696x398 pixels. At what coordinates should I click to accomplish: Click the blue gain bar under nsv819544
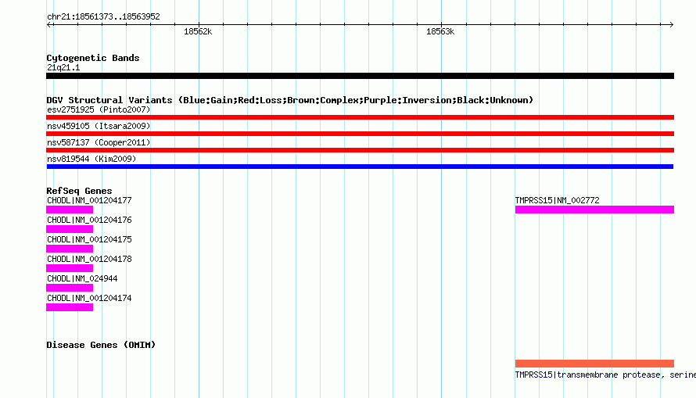(360, 167)
